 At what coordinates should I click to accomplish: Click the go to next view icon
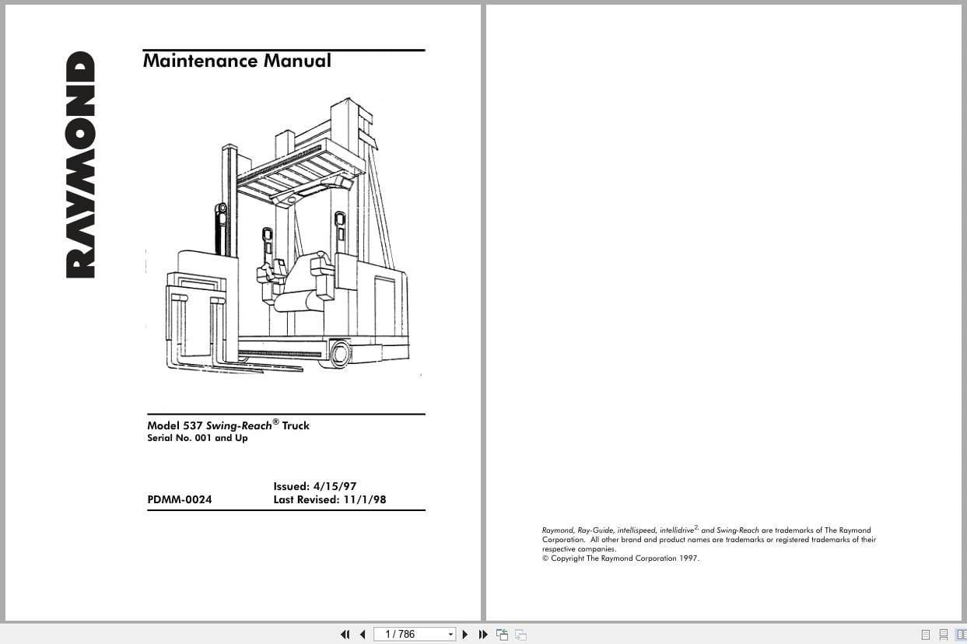coord(520,635)
